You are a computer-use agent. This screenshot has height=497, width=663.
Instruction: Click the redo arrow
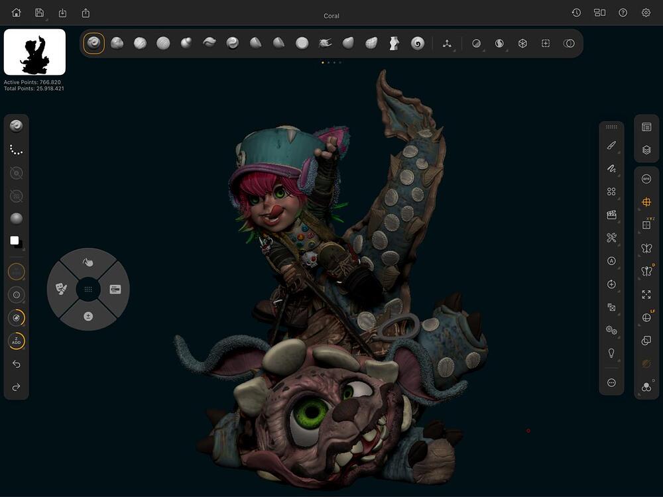coord(17,387)
